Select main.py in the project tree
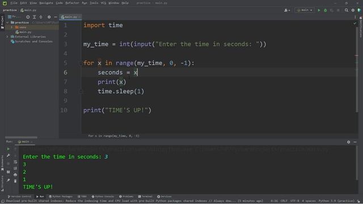The width and height of the screenshot is (363, 204). [x=23, y=32]
